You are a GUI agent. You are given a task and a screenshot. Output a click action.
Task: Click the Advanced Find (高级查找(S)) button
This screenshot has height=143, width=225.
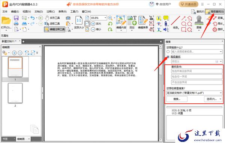[214, 12]
